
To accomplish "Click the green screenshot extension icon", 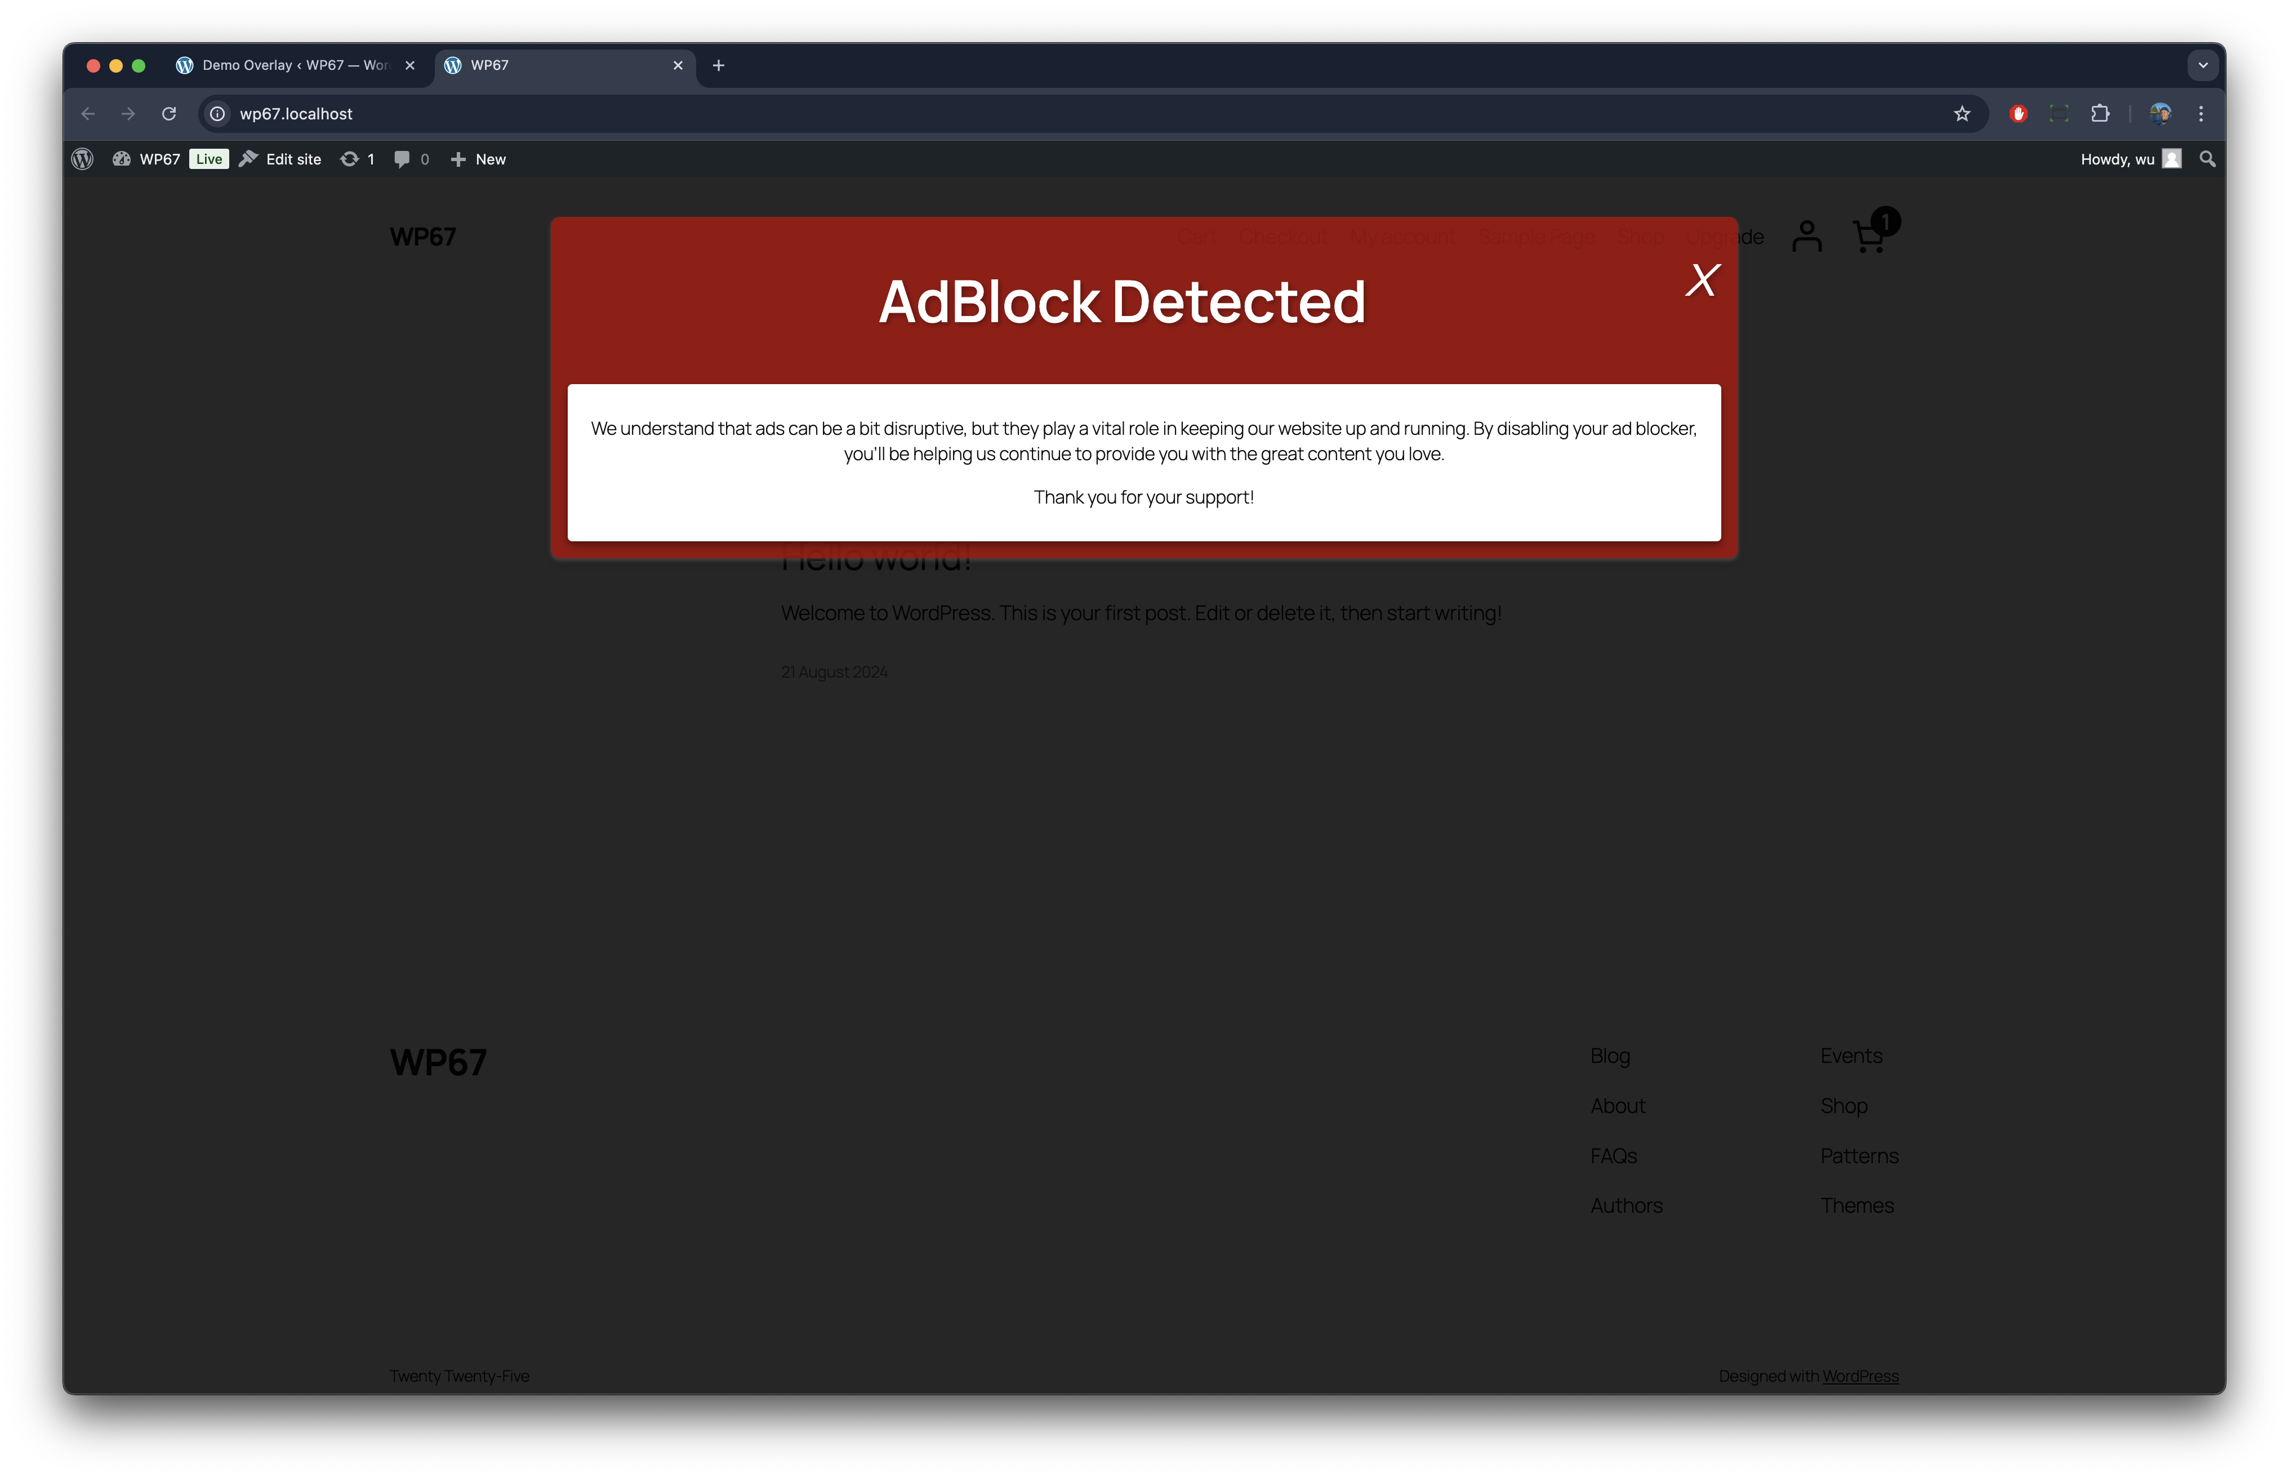I will pyautogui.click(x=2059, y=114).
